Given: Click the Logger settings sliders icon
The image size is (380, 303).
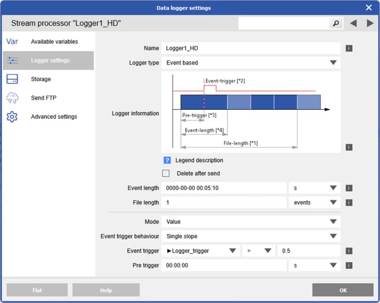Looking at the screenshot, I should tap(12, 60).
